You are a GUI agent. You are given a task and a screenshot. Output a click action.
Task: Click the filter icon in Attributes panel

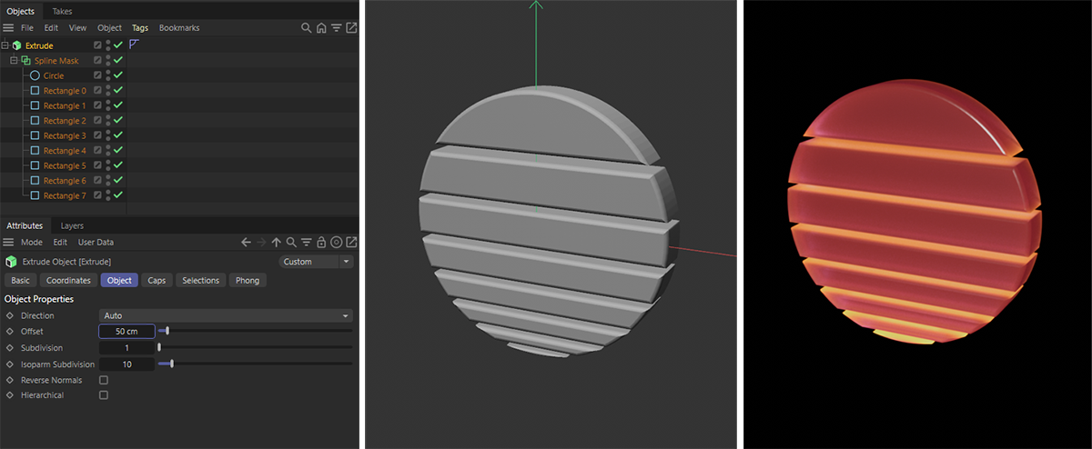(x=306, y=243)
